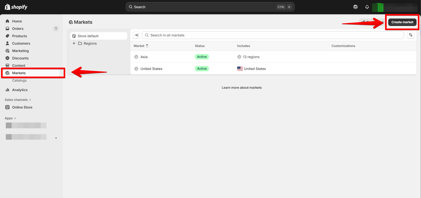Select the Regions folder

(x=87, y=43)
